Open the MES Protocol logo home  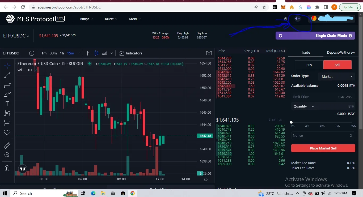tap(35, 19)
